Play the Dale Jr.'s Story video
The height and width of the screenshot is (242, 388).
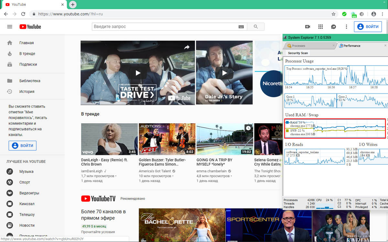(x=224, y=73)
